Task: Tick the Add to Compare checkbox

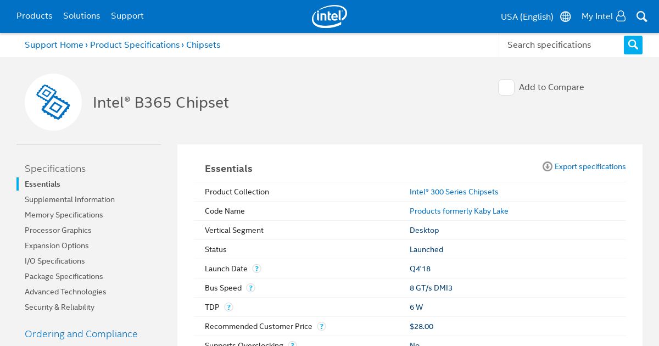Action: click(x=506, y=87)
